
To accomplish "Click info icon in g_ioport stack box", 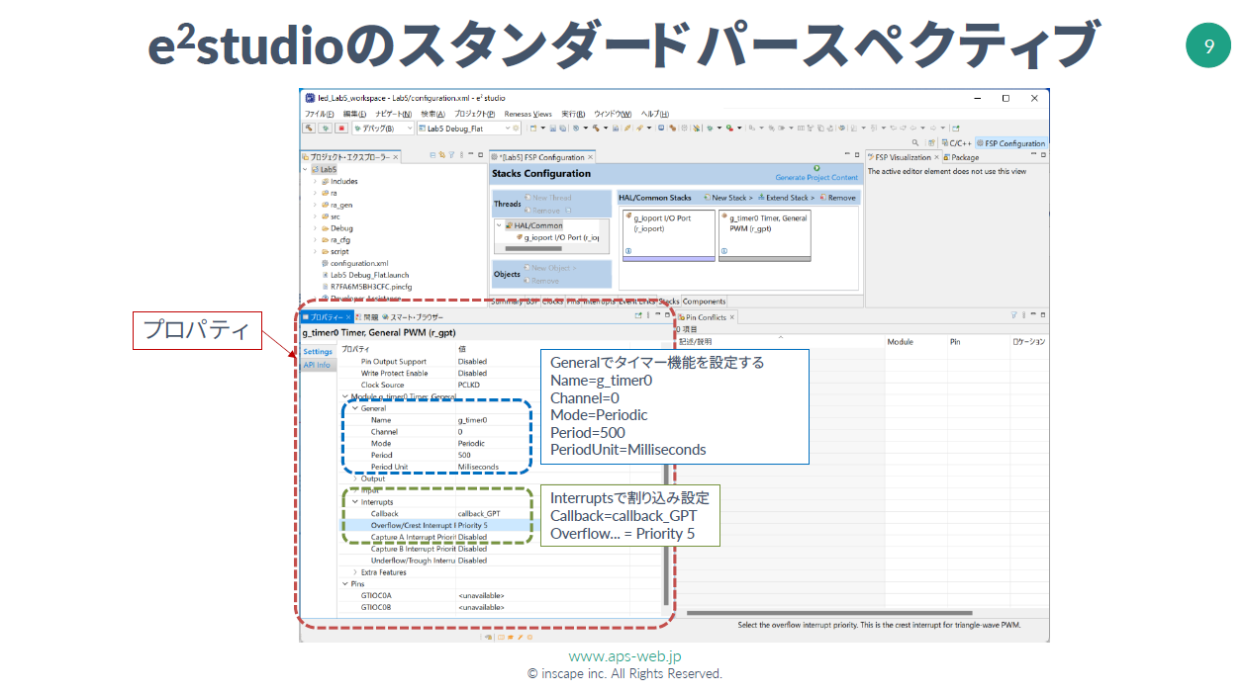I will click(628, 251).
